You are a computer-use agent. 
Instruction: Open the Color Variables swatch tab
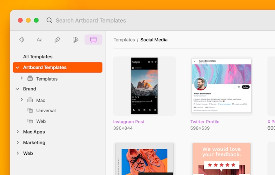tap(75, 40)
